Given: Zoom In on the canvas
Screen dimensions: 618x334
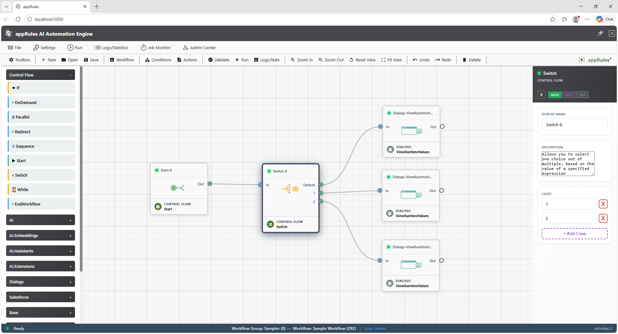Looking at the screenshot, I should coord(302,60).
